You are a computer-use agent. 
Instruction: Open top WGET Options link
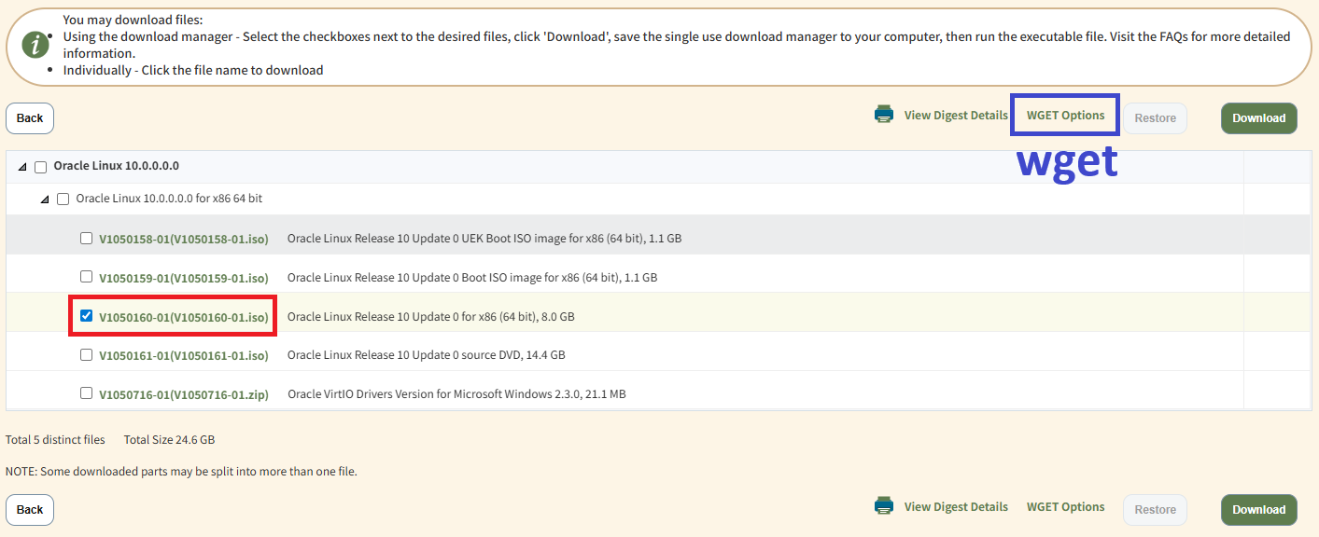[1065, 116]
